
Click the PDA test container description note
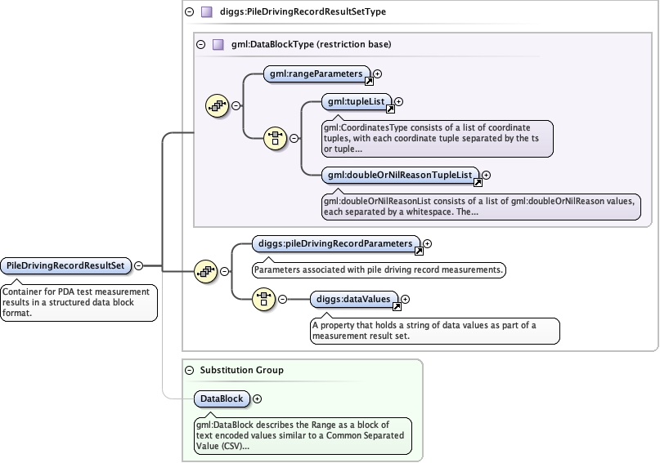coord(79,301)
